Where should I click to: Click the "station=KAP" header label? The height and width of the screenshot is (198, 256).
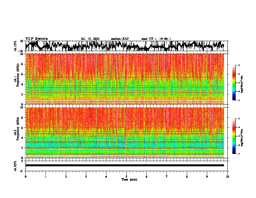pyautogui.click(x=120, y=39)
